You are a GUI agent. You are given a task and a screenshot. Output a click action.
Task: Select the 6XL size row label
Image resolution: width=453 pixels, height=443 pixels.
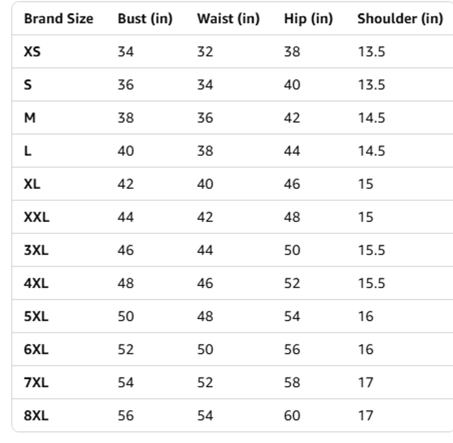pyautogui.click(x=36, y=349)
